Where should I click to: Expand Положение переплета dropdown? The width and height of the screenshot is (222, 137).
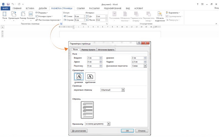pyautogui.click(x=145, y=66)
